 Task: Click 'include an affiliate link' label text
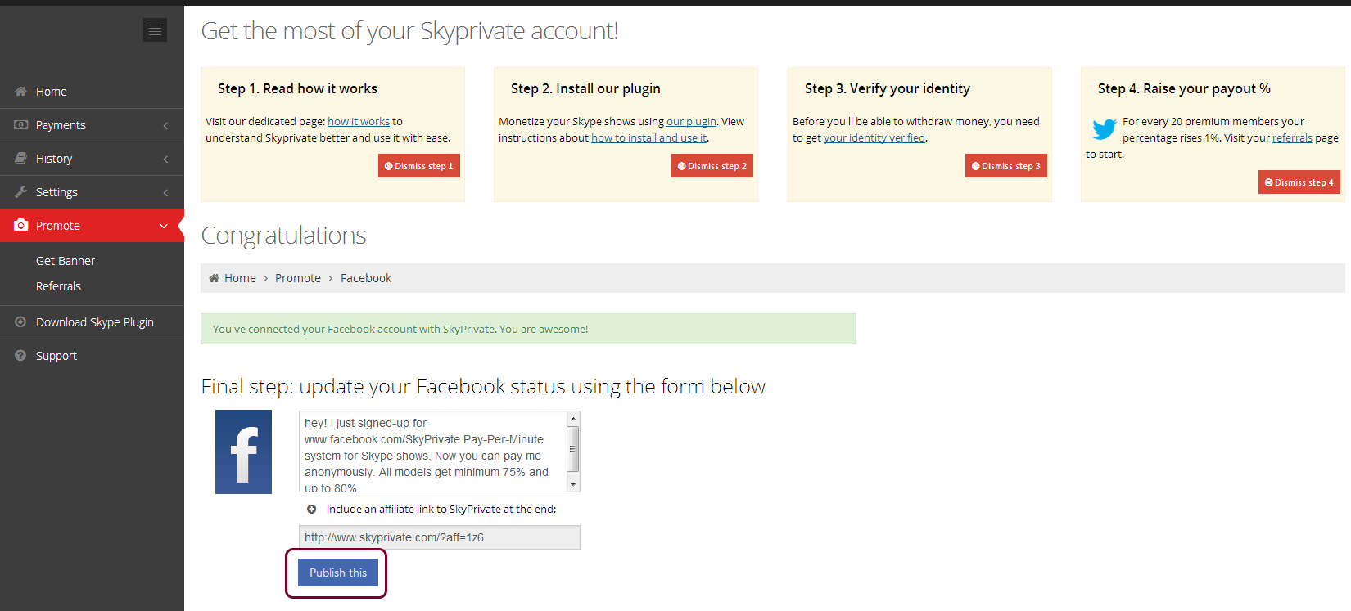tap(441, 509)
